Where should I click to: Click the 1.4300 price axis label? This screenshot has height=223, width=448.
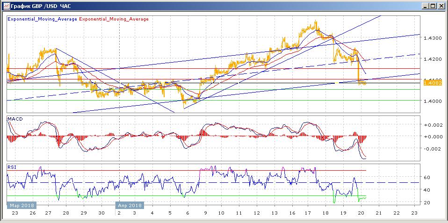pos(434,38)
